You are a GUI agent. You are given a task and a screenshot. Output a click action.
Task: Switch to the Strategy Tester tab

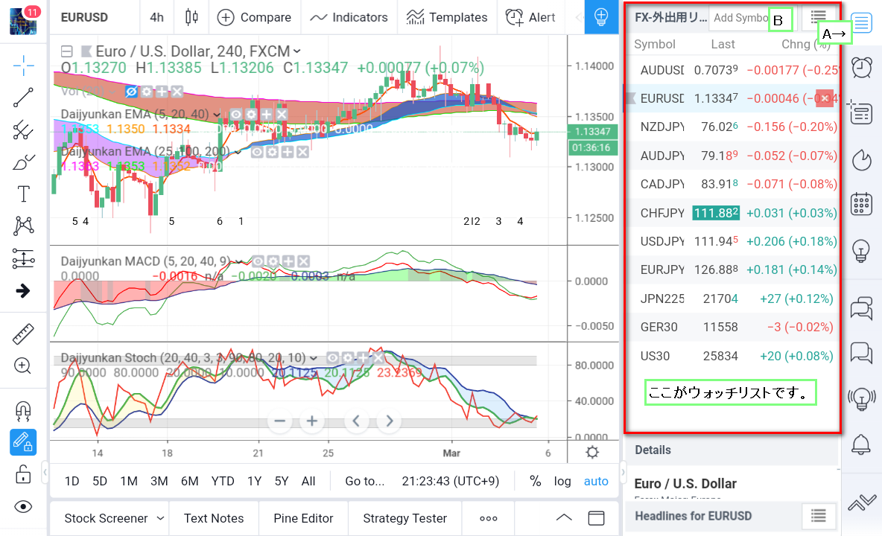pyautogui.click(x=404, y=517)
